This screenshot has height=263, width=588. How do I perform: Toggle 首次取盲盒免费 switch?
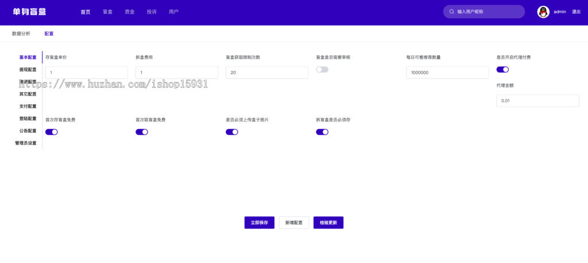click(142, 132)
